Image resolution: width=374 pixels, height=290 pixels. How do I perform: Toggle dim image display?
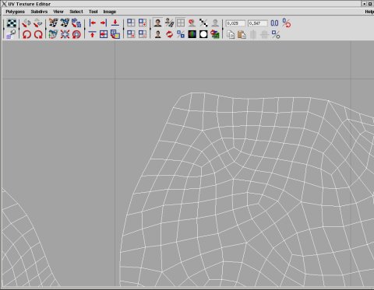(x=192, y=23)
